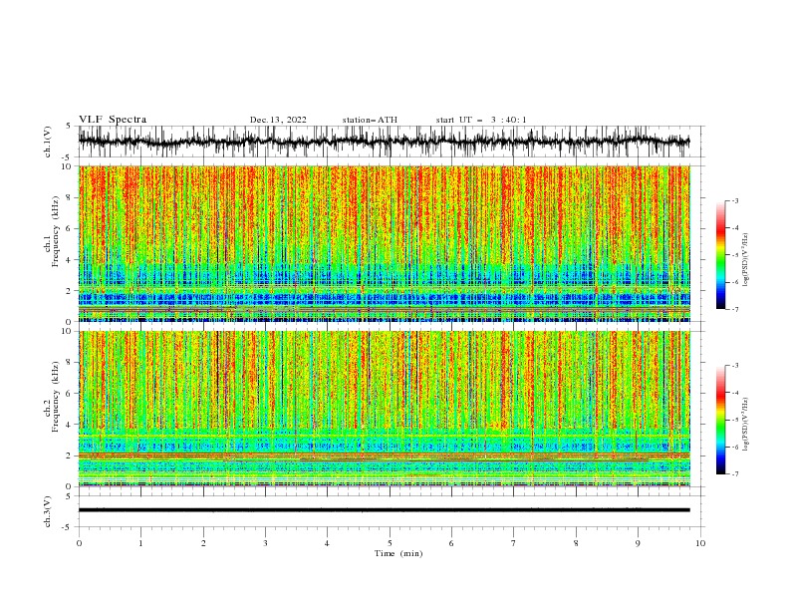Click the '-7' value on lower color scale

point(735,474)
